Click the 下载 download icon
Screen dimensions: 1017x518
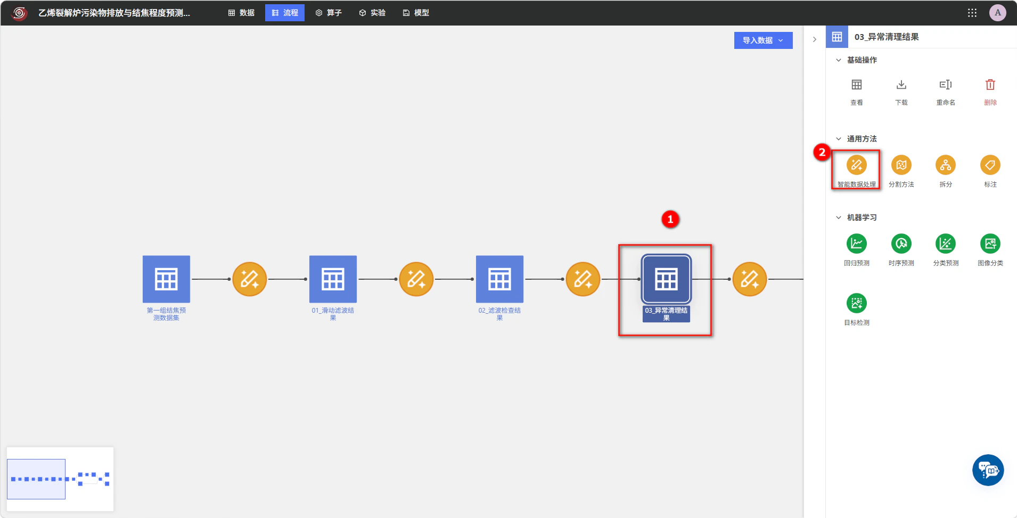[x=901, y=85]
